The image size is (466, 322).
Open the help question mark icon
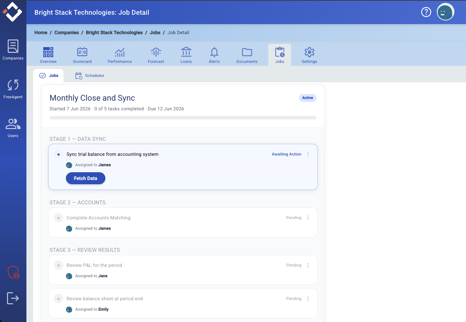[x=426, y=12]
